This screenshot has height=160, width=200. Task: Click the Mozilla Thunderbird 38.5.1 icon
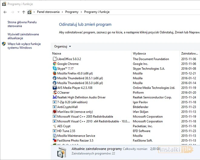[x=55, y=78]
